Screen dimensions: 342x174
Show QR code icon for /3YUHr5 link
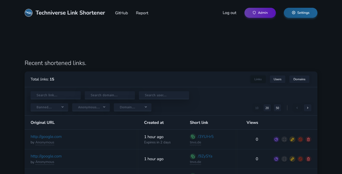click(x=284, y=139)
